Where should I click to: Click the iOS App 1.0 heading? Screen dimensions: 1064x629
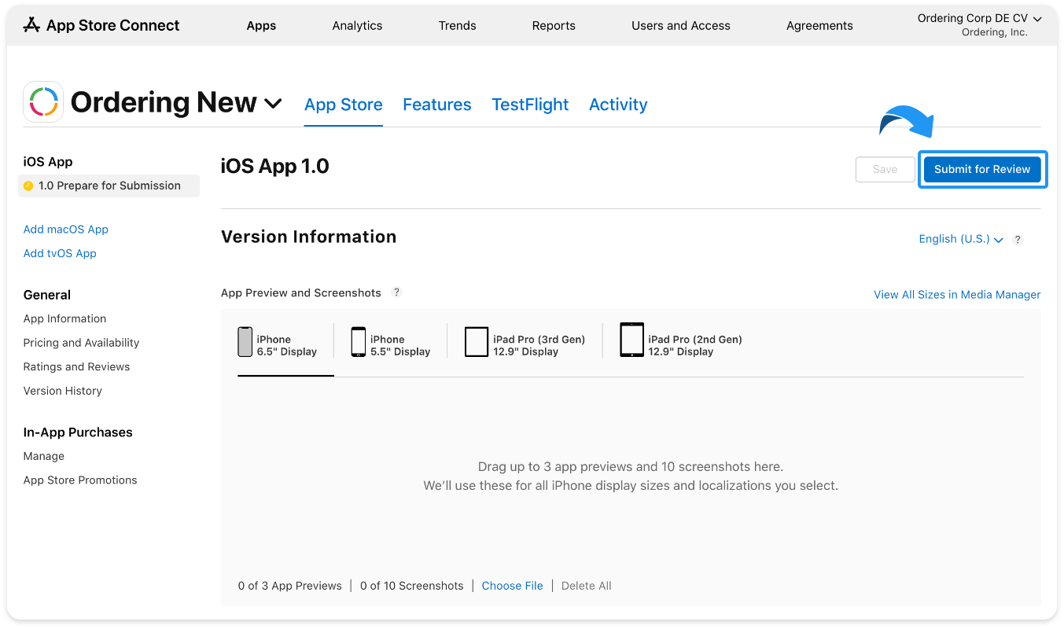[x=275, y=166]
